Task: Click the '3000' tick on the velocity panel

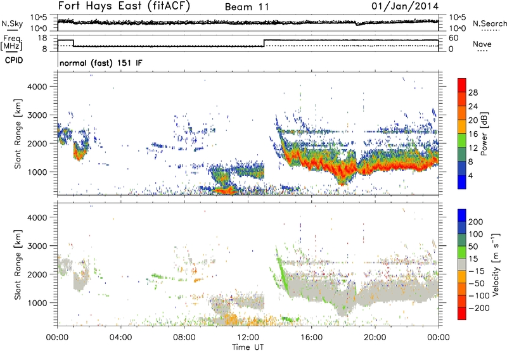Action: click(x=37, y=246)
